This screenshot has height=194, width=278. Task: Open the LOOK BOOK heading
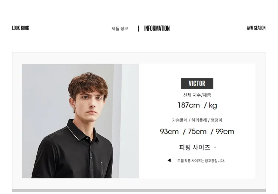point(20,28)
